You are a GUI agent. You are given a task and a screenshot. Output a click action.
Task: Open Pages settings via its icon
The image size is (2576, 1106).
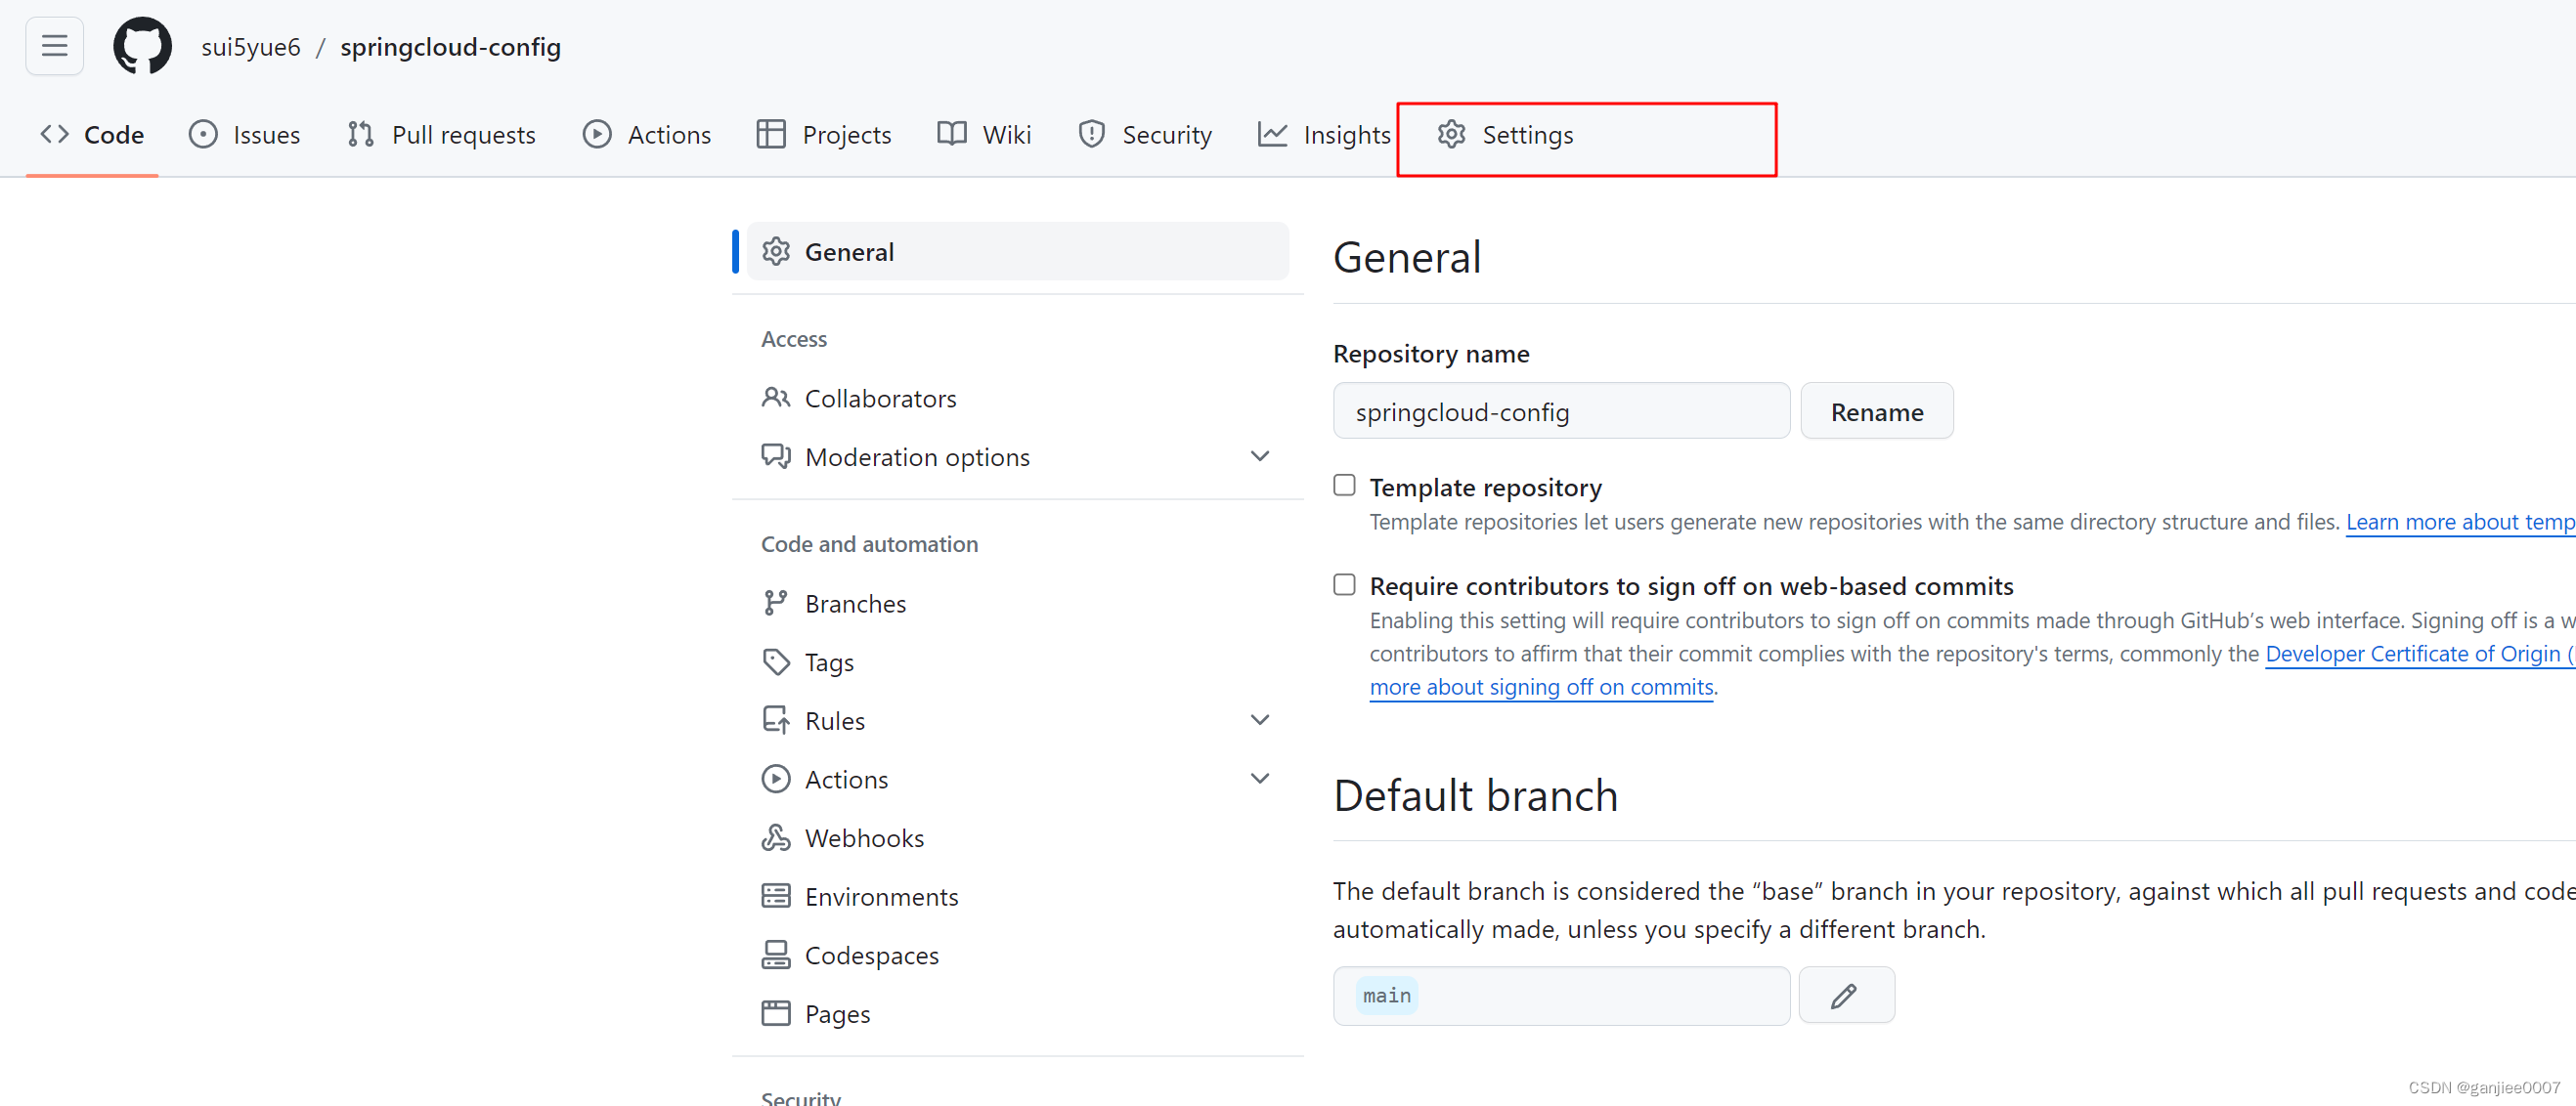point(776,1012)
